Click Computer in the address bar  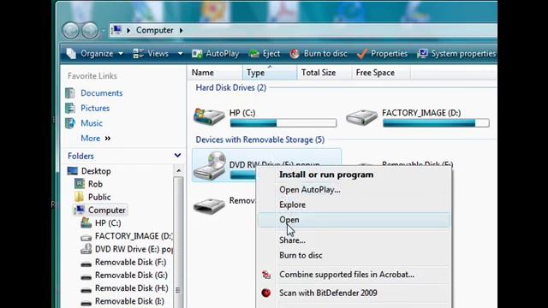click(154, 31)
